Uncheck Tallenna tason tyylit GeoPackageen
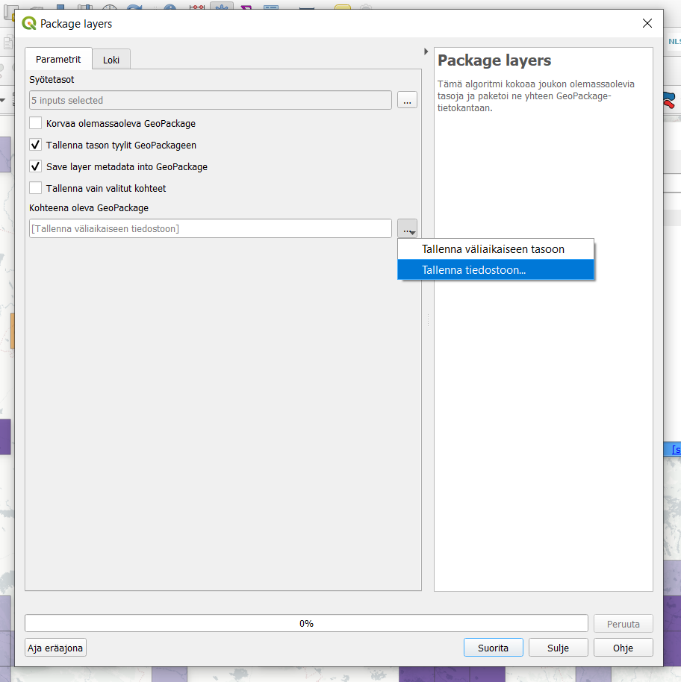Viewport: 681px width, 682px height. (36, 145)
